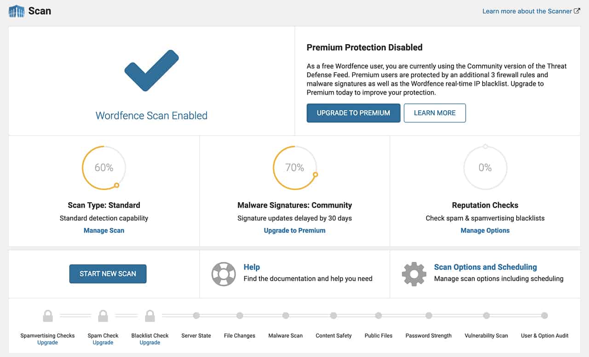Click the 60% Scan Type progress circle
Viewport: 589px width, 357px height.
pos(104,168)
